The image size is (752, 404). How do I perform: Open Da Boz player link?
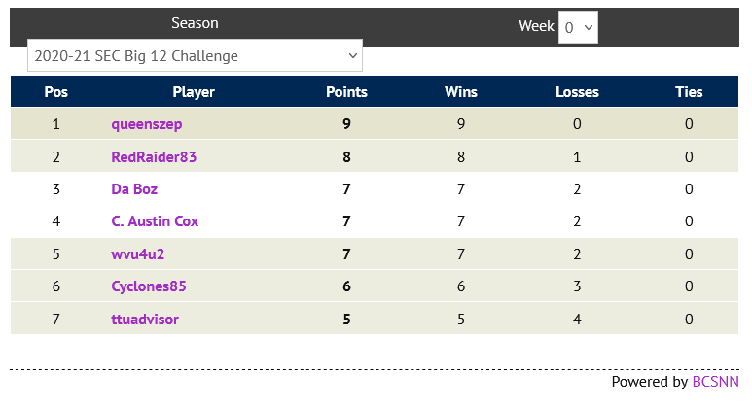coord(134,189)
